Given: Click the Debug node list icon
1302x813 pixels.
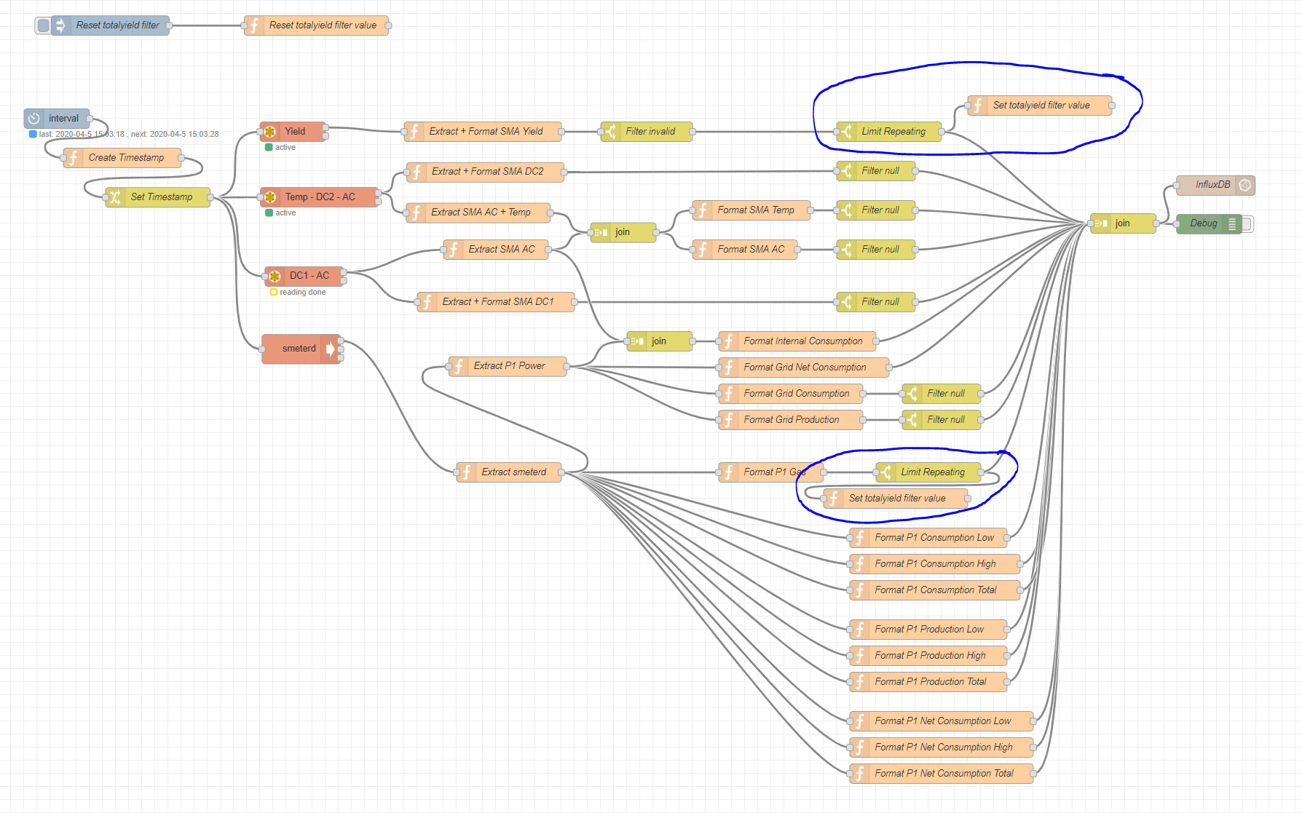Looking at the screenshot, I should click(x=1232, y=224).
